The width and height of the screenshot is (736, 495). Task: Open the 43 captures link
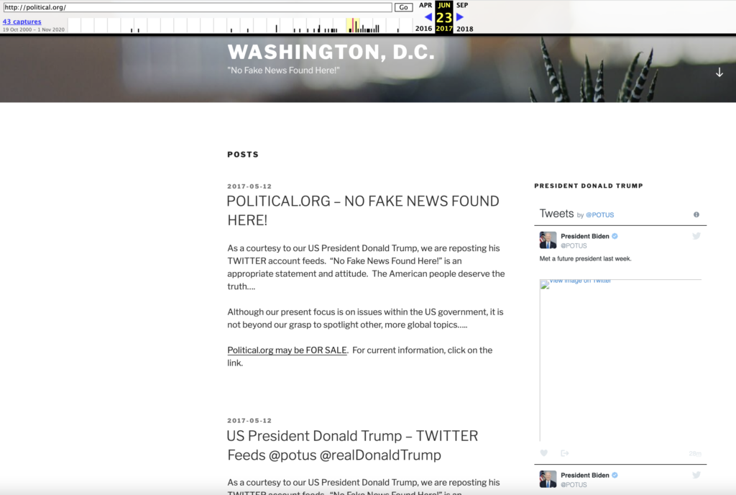tap(22, 22)
